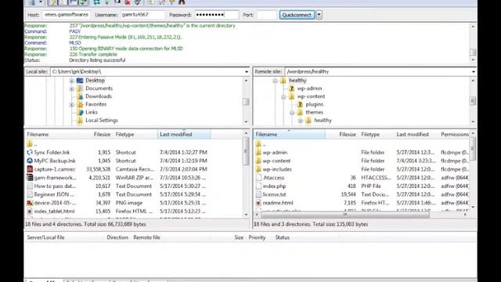501x282 pixels.
Task: Expand the Desktop node in local tree
Action: [x=71, y=81]
